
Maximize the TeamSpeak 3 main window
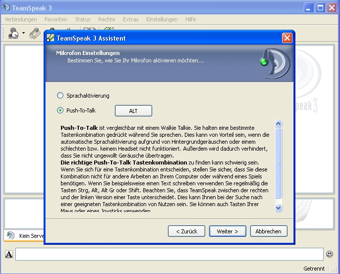click(x=320, y=8)
